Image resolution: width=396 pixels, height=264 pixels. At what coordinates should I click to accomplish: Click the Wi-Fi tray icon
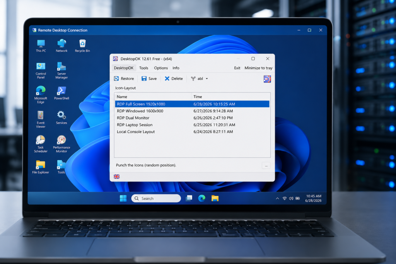(x=285, y=198)
